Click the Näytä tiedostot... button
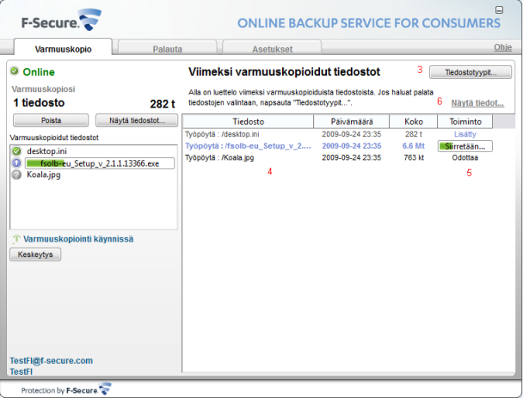The image size is (523, 398). [137, 120]
